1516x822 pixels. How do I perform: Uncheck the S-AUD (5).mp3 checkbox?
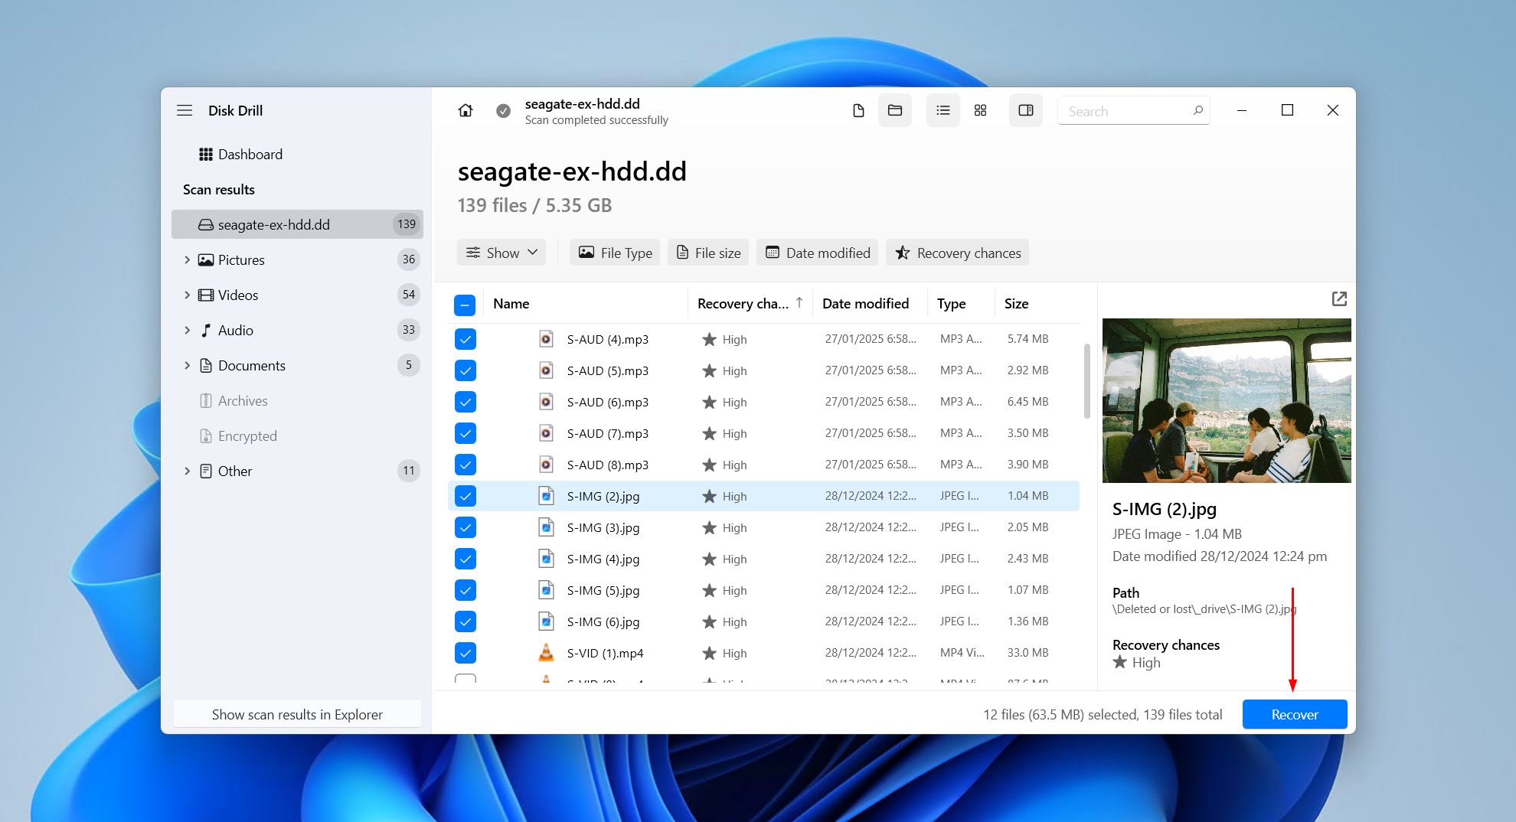[466, 370]
